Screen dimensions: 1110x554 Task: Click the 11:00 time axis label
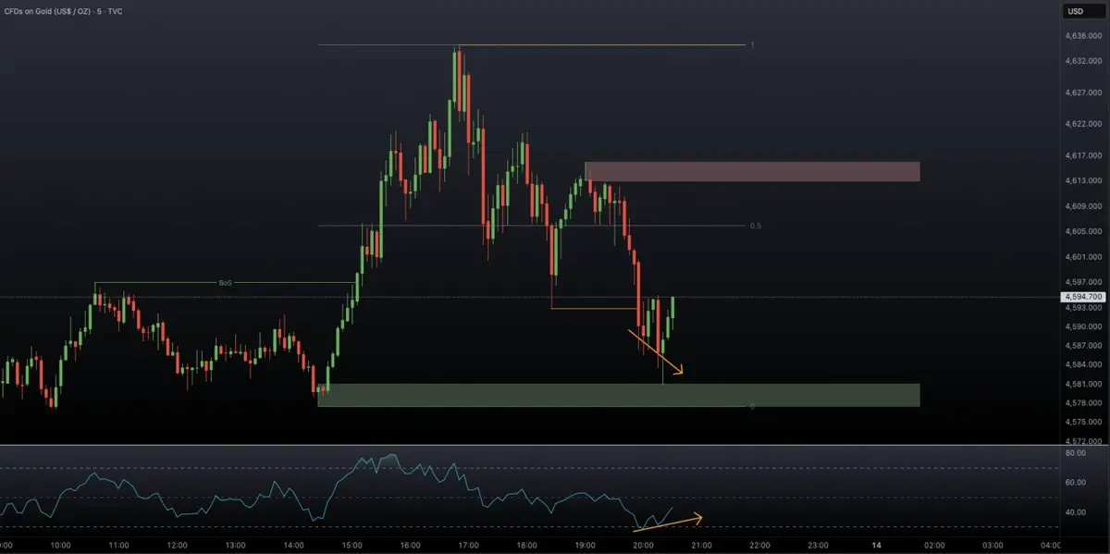pos(119,546)
